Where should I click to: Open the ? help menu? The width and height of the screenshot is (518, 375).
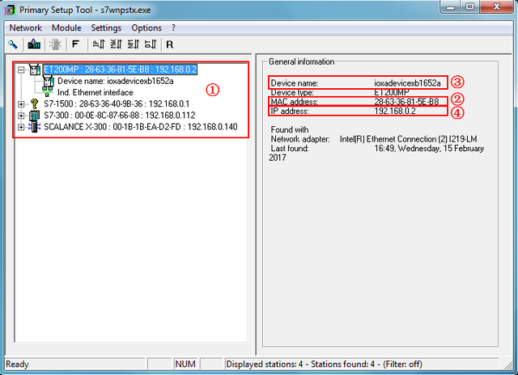click(173, 28)
